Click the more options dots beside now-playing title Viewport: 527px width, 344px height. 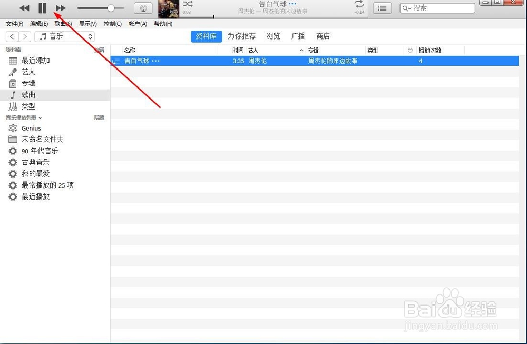click(x=292, y=4)
